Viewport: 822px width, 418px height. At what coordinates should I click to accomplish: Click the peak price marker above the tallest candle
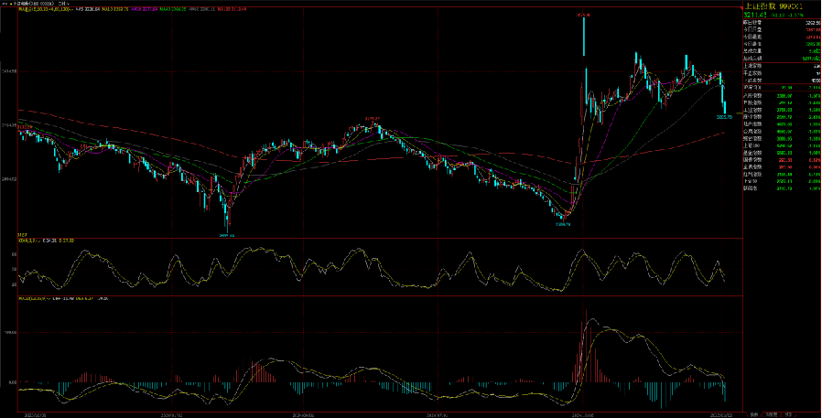coord(582,16)
